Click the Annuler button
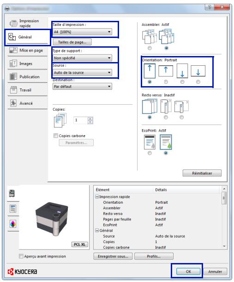 coord(215,271)
